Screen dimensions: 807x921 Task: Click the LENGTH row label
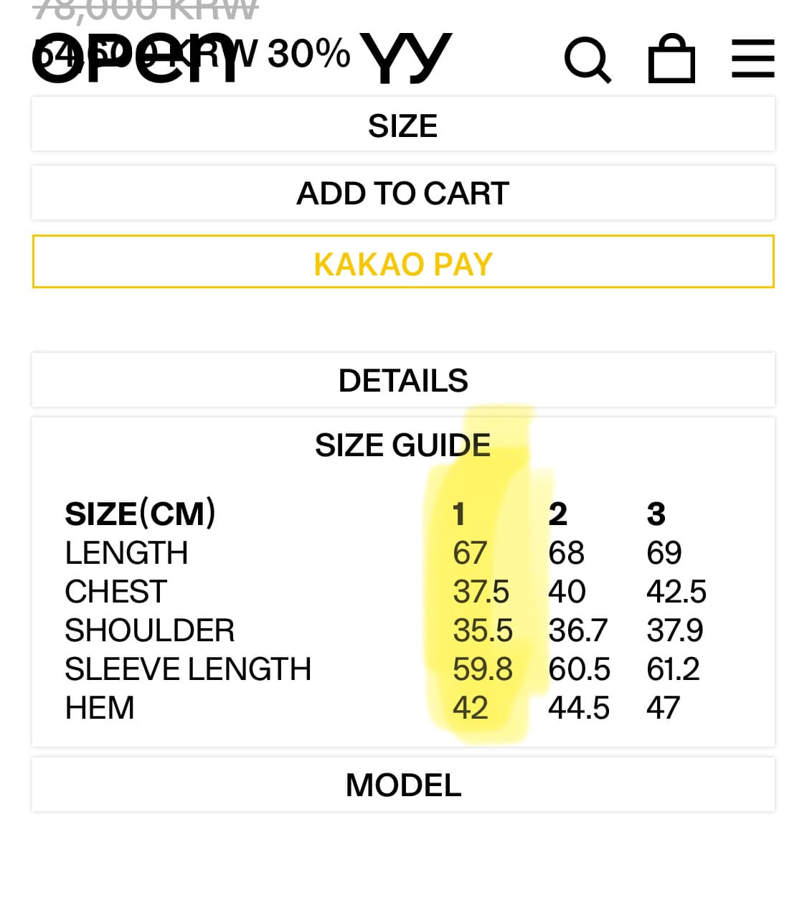pyautogui.click(x=126, y=553)
